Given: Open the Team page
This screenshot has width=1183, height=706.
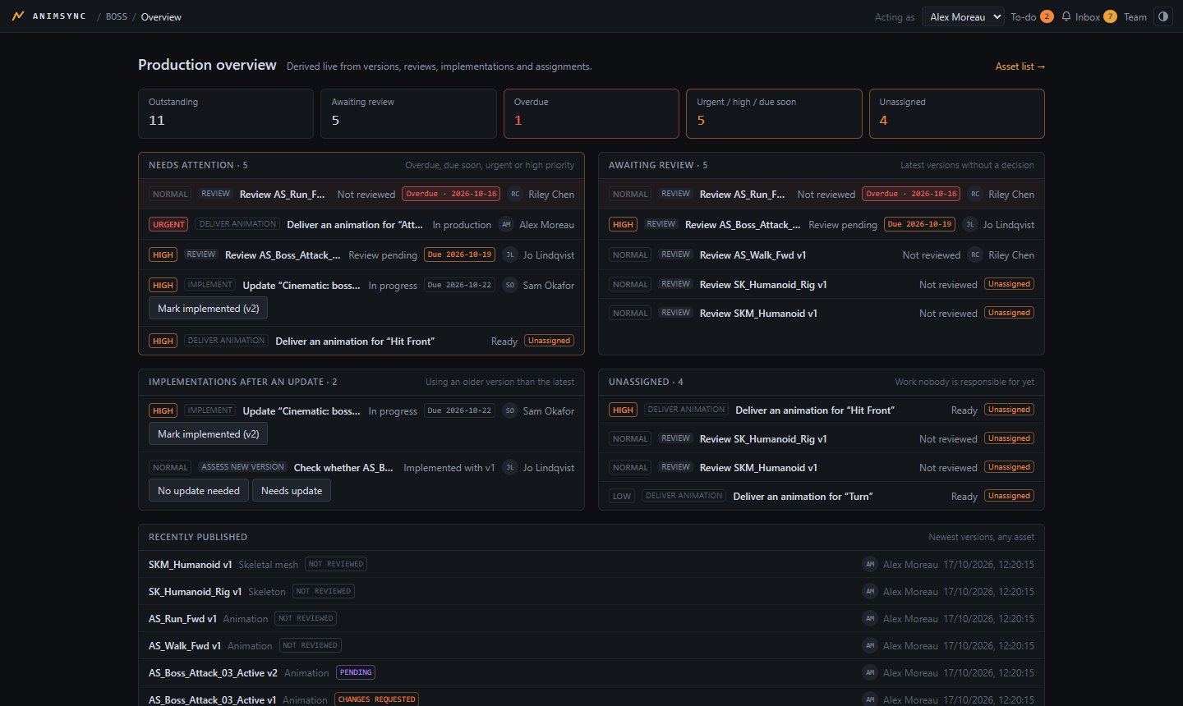Looking at the screenshot, I should (x=1135, y=16).
